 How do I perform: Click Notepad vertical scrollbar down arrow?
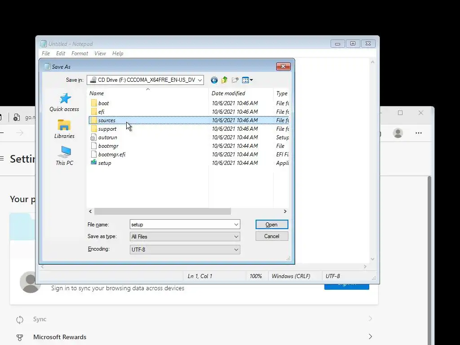coord(372,259)
